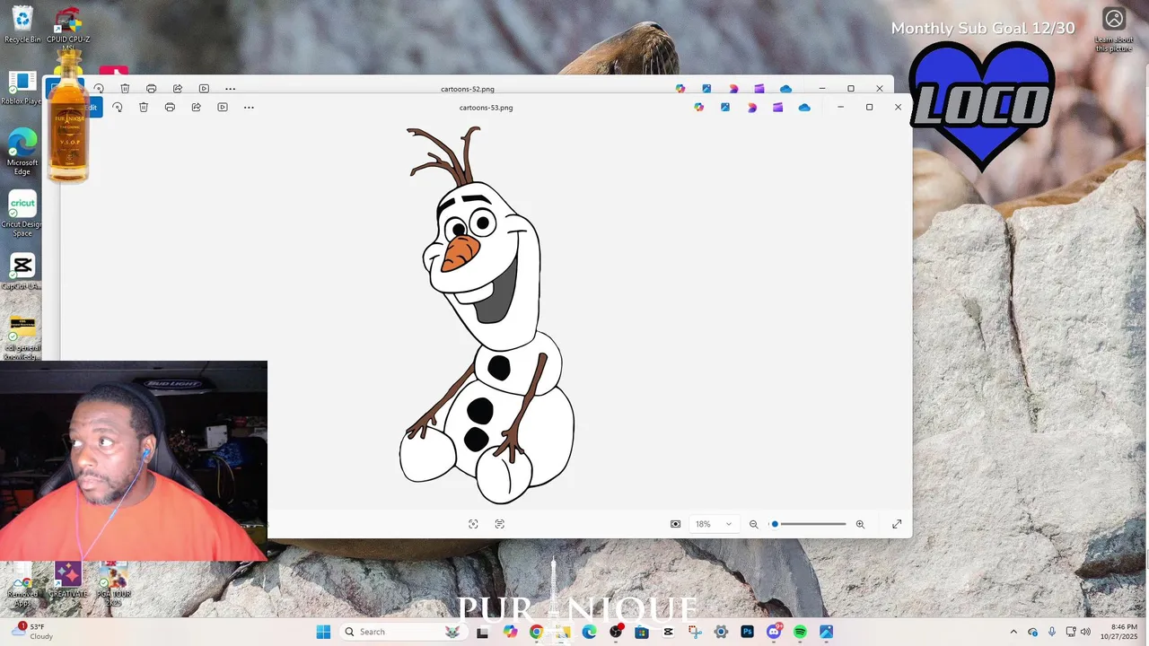Click the zoom slider track
This screenshot has width=1149, height=646.
(808, 524)
